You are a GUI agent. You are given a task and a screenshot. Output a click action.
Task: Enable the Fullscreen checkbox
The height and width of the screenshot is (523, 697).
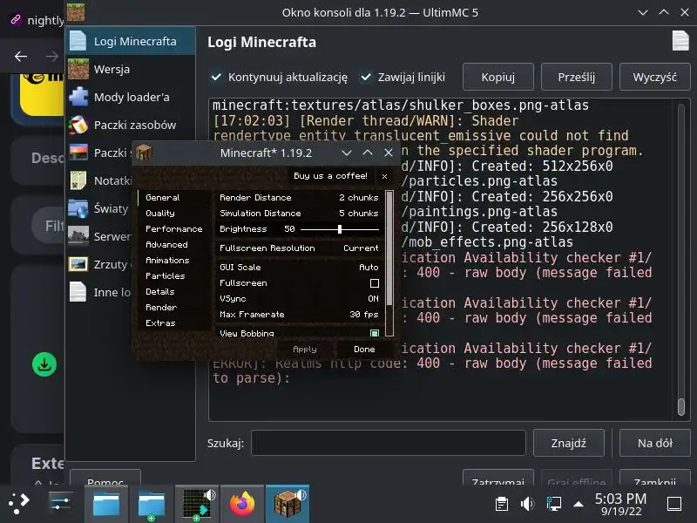pyautogui.click(x=375, y=283)
